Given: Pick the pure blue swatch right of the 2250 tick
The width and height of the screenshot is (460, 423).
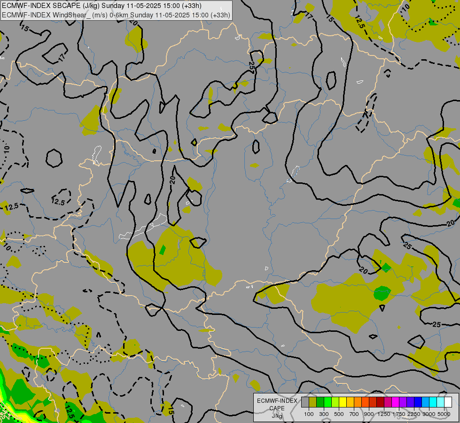Looking at the screenshot, I should point(418,402).
